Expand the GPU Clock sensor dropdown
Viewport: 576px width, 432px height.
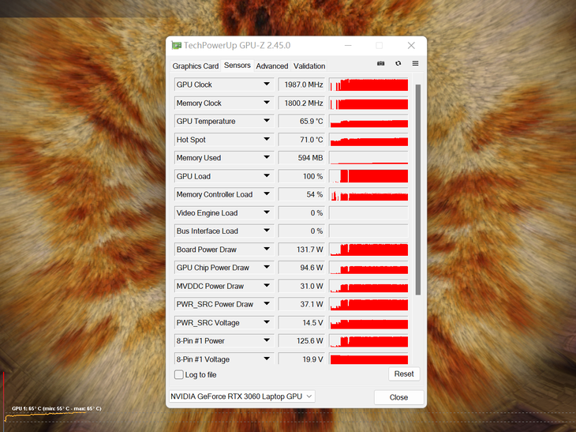[266, 85]
